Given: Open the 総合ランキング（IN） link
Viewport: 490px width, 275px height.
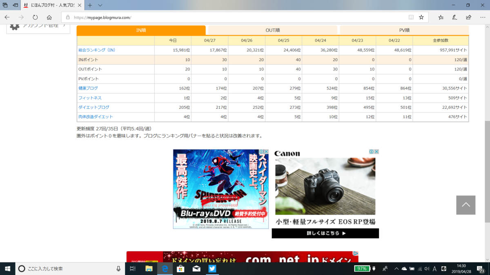Looking at the screenshot, I should click(x=97, y=50).
